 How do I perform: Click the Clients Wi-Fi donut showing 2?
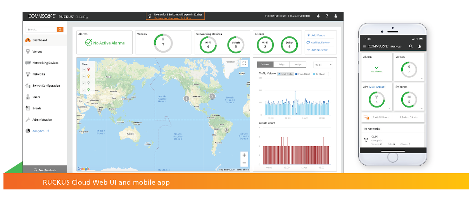pos(265,45)
